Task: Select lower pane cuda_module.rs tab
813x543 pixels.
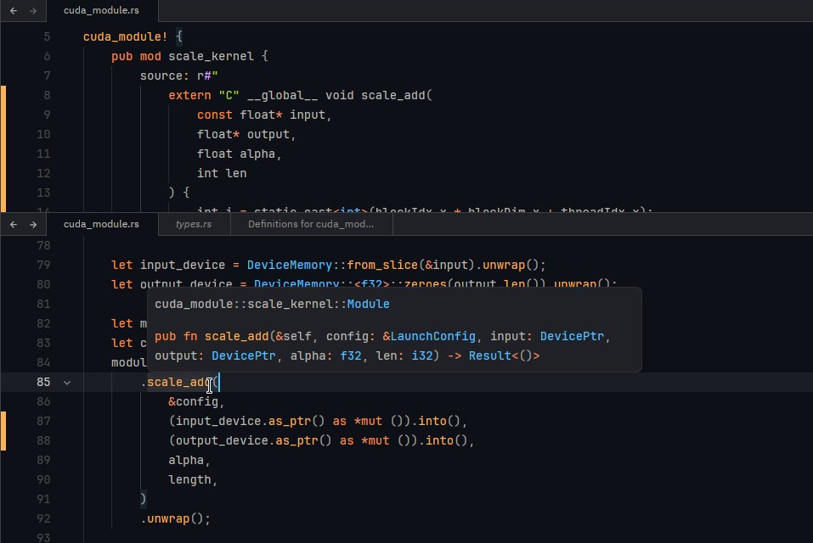Action: 102,224
